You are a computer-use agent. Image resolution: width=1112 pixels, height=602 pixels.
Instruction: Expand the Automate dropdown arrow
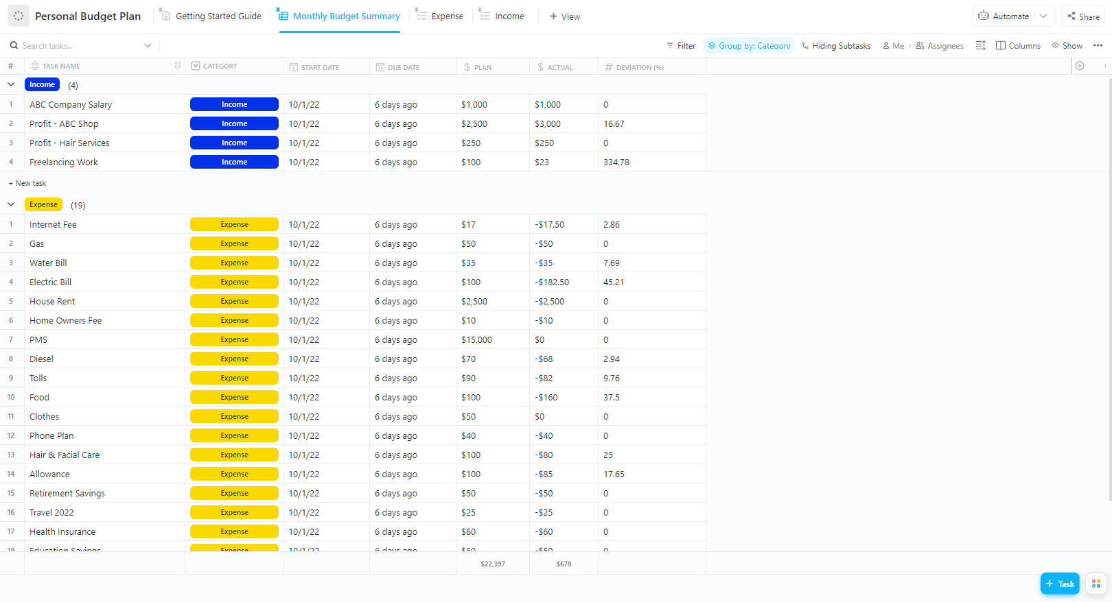coord(1043,16)
